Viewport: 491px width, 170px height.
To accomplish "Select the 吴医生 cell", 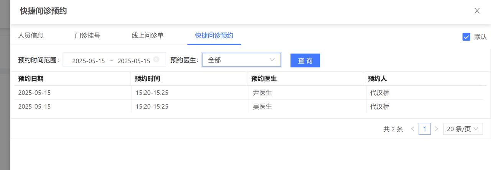I will tap(263, 106).
